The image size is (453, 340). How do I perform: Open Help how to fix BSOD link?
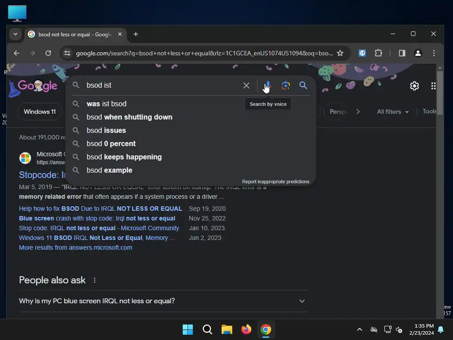100,209
